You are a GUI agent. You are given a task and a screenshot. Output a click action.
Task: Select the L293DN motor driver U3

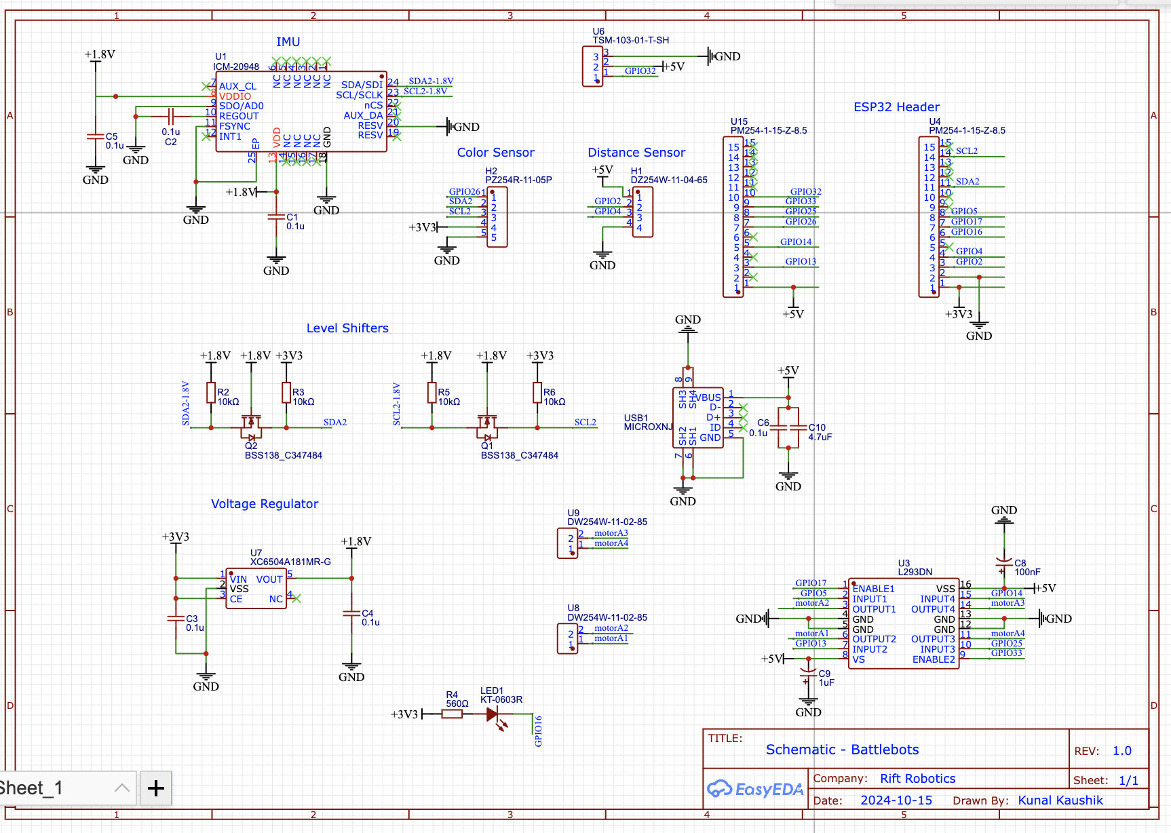click(x=904, y=624)
